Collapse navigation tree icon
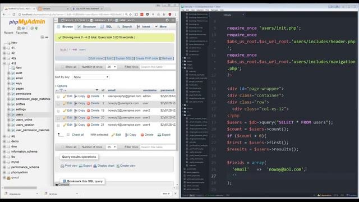Screen dimensions: 359x202 43,38
